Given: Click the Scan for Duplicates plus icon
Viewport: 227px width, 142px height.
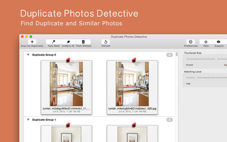Looking at the screenshot, I should [x=32, y=42].
